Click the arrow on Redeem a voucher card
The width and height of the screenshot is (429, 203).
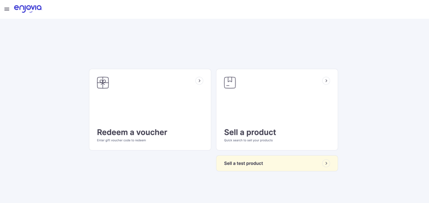coord(199,81)
